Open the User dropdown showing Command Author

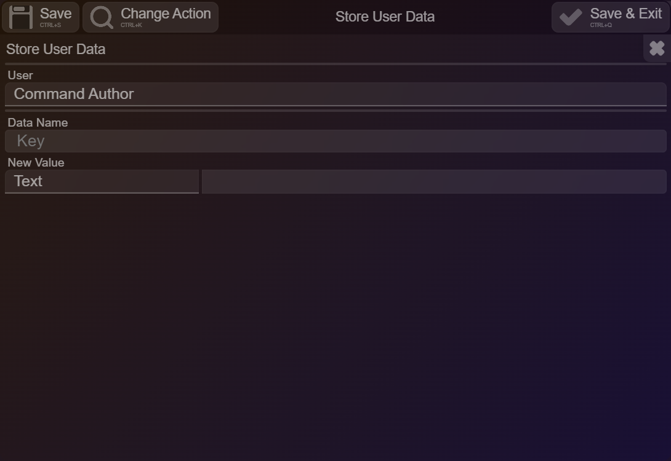(335, 95)
